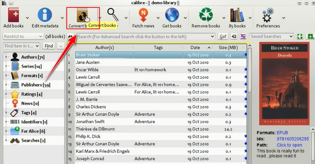This screenshot has width=315, height=164.
Task: Open Get books globe icon
Action: pos(172,15)
